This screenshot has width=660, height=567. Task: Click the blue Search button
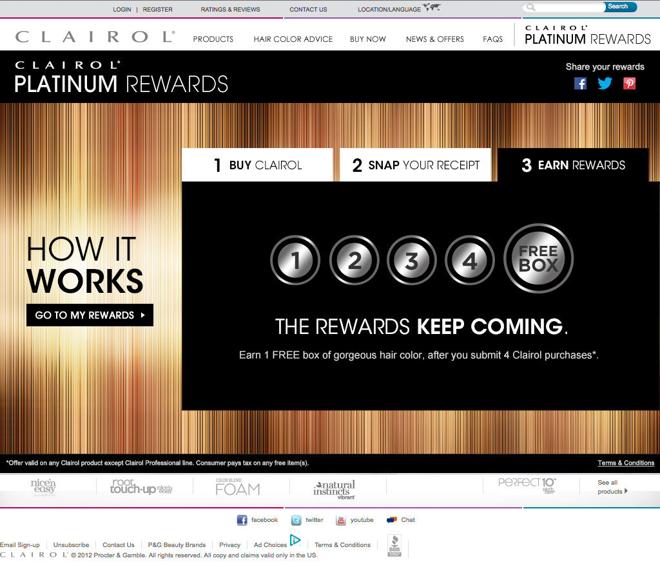(621, 6)
